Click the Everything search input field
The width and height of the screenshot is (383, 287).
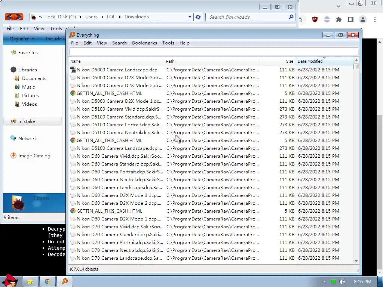[x=214, y=52]
